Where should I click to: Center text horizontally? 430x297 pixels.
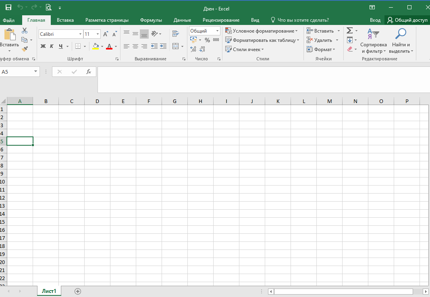(x=135, y=46)
